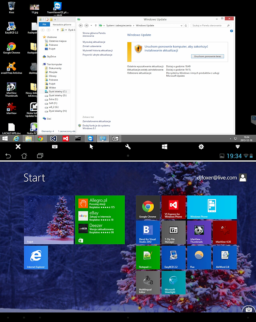Open the Multilingual Editor tile
The width and height of the screenshot is (256, 322).
[148, 283]
